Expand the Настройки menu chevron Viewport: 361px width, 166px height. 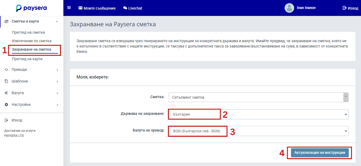(57, 105)
